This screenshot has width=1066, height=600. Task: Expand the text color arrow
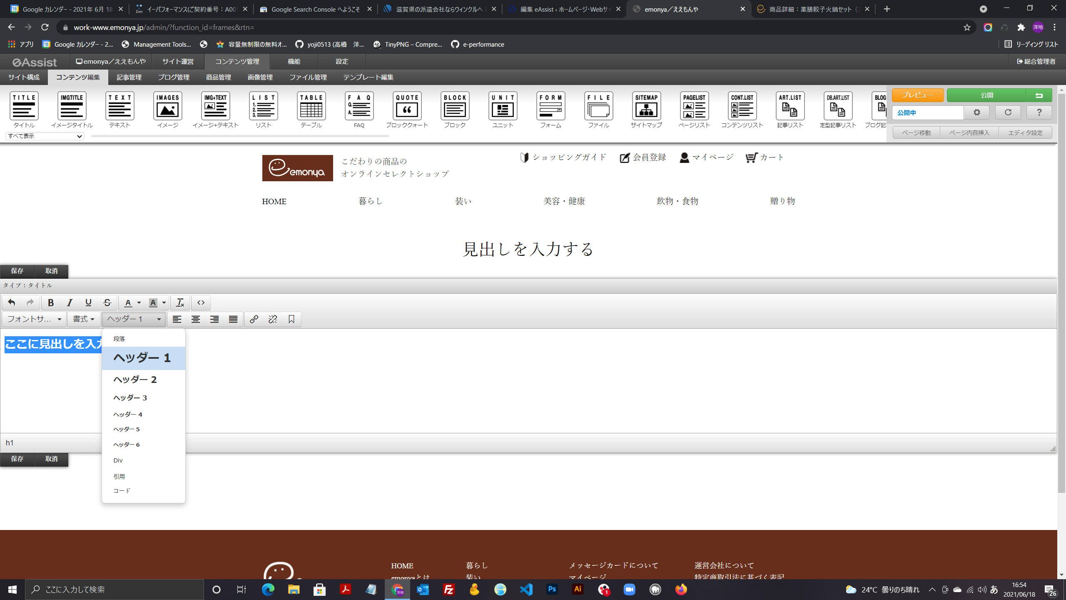pyautogui.click(x=139, y=303)
